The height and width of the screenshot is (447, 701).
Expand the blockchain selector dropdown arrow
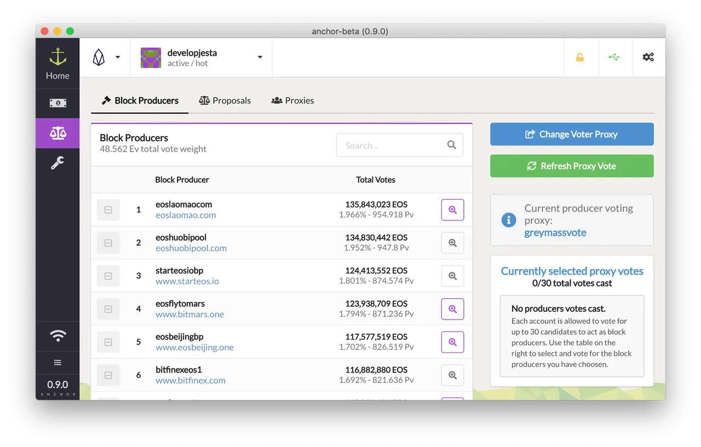118,57
